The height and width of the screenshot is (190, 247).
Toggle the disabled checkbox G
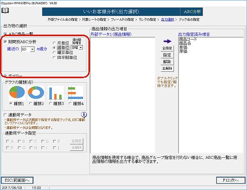(19, 148)
